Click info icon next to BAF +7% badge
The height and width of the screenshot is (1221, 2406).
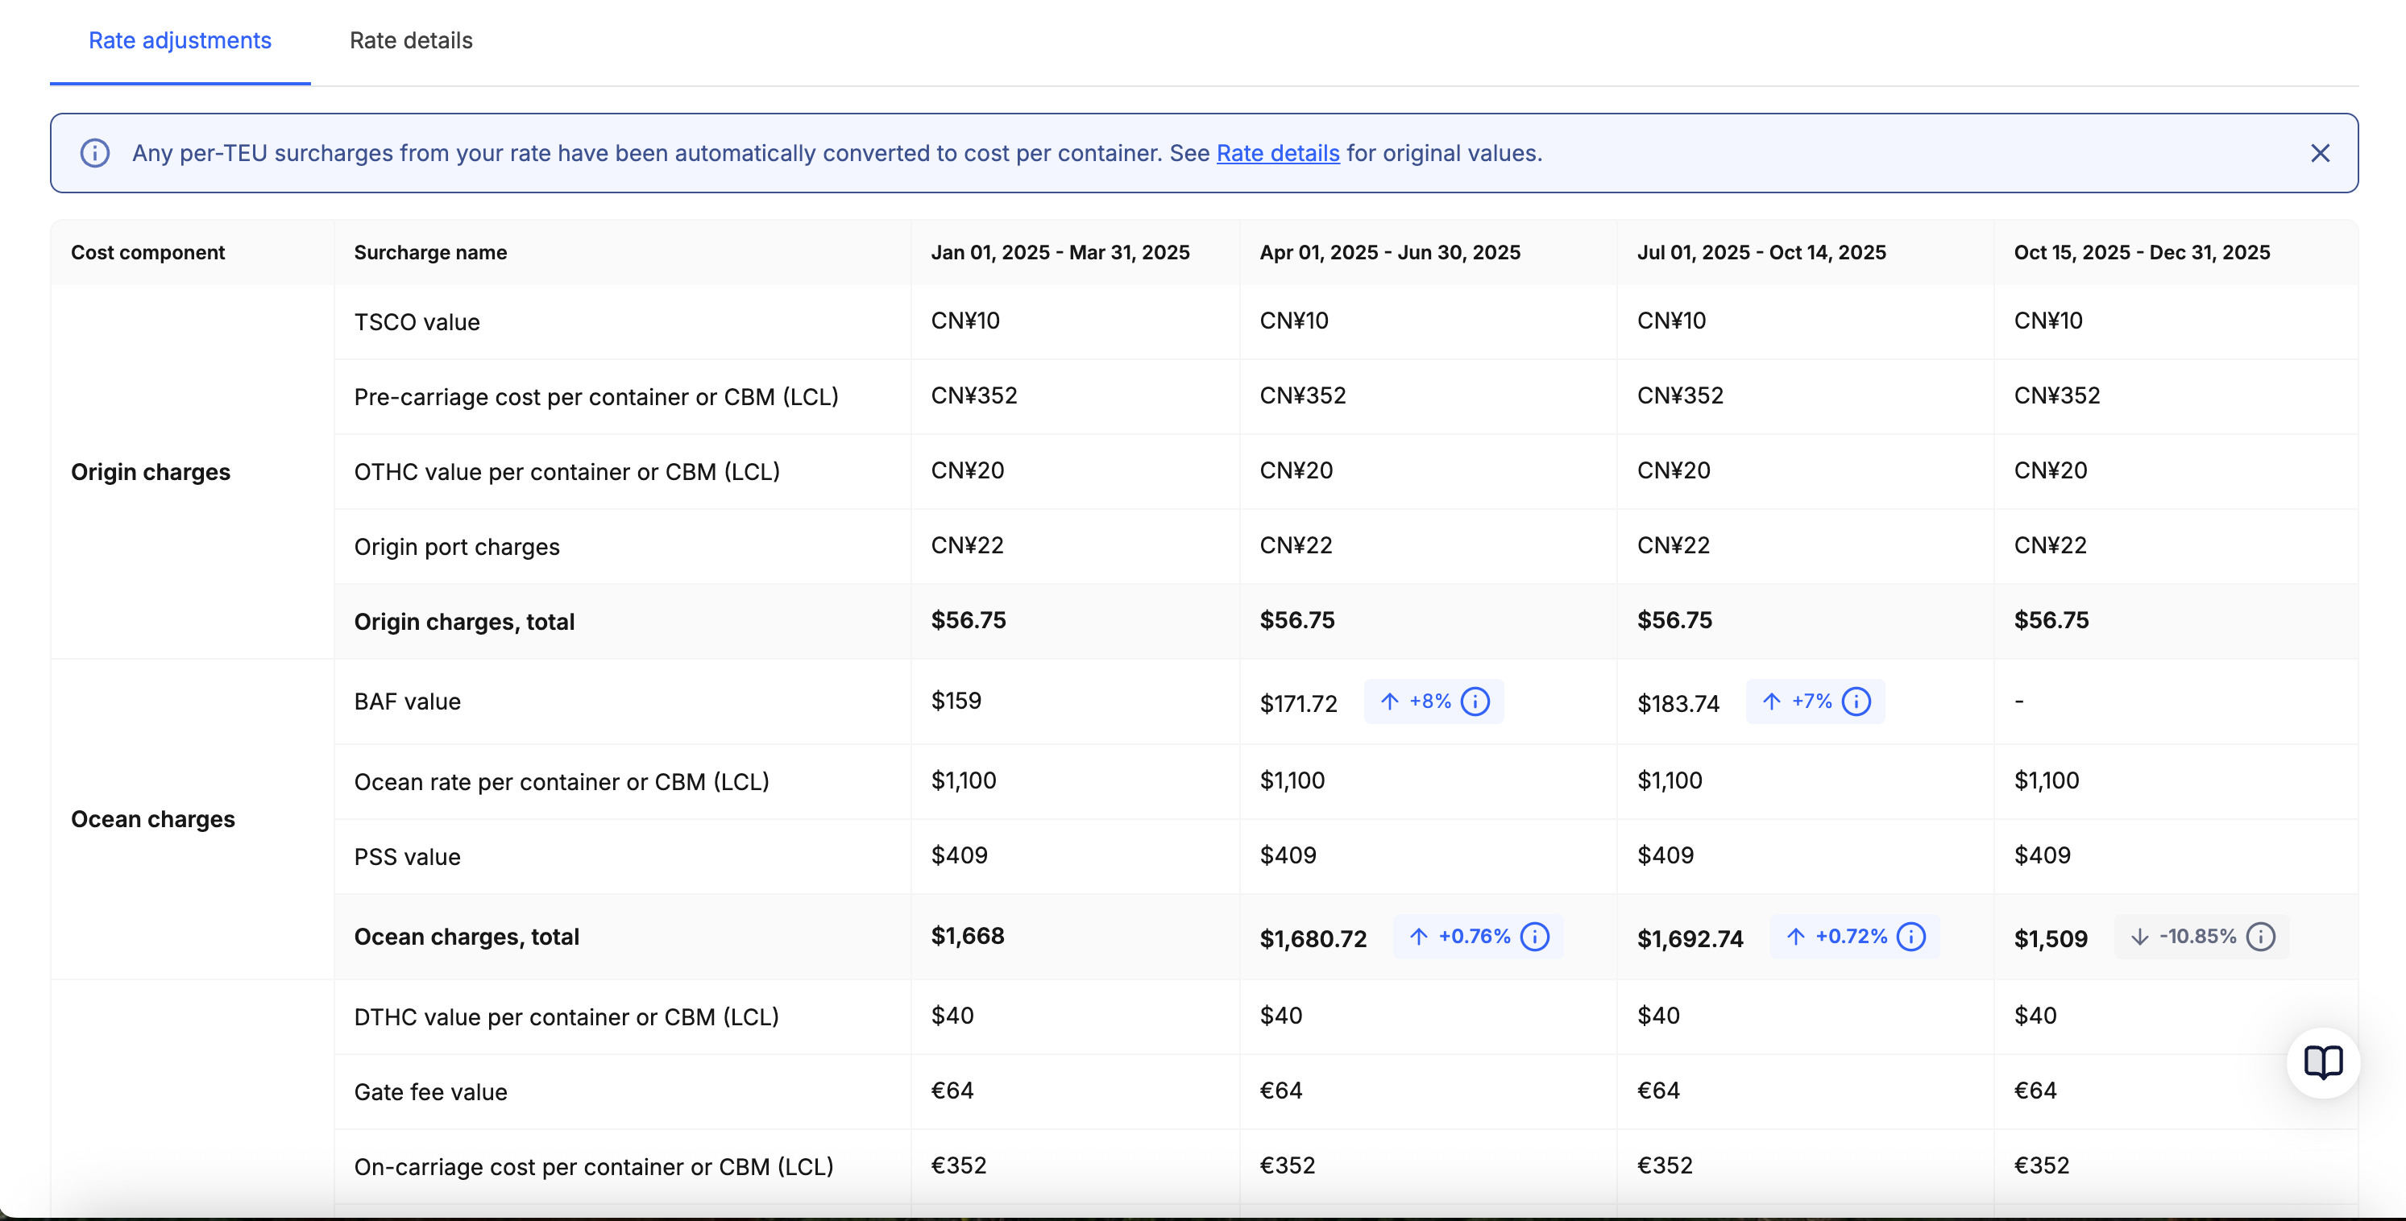point(1856,701)
